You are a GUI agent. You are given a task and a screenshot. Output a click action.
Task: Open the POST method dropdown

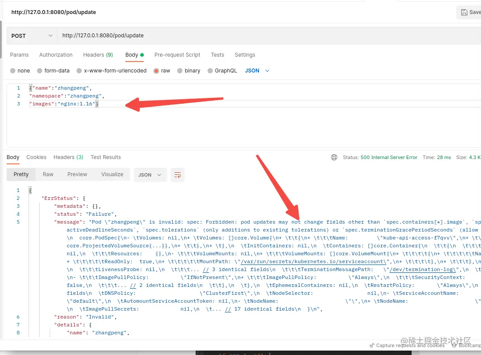click(x=32, y=36)
